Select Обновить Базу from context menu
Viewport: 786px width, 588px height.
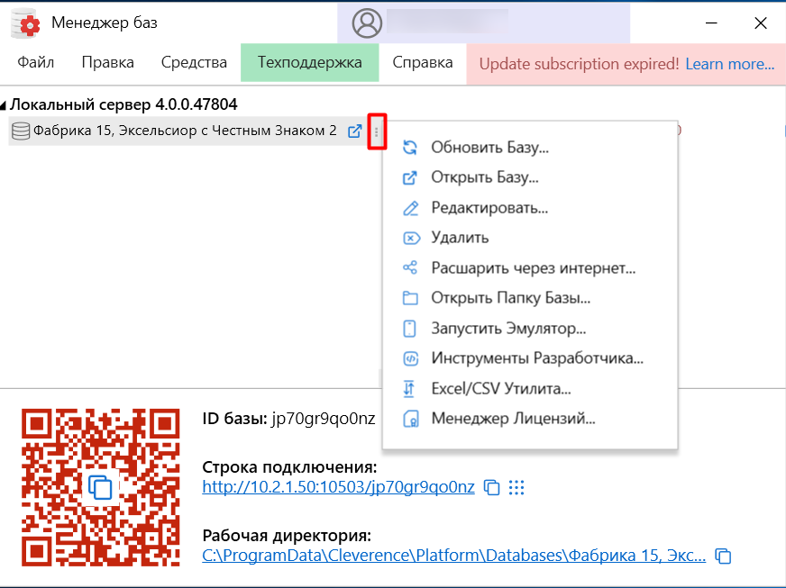(x=489, y=148)
